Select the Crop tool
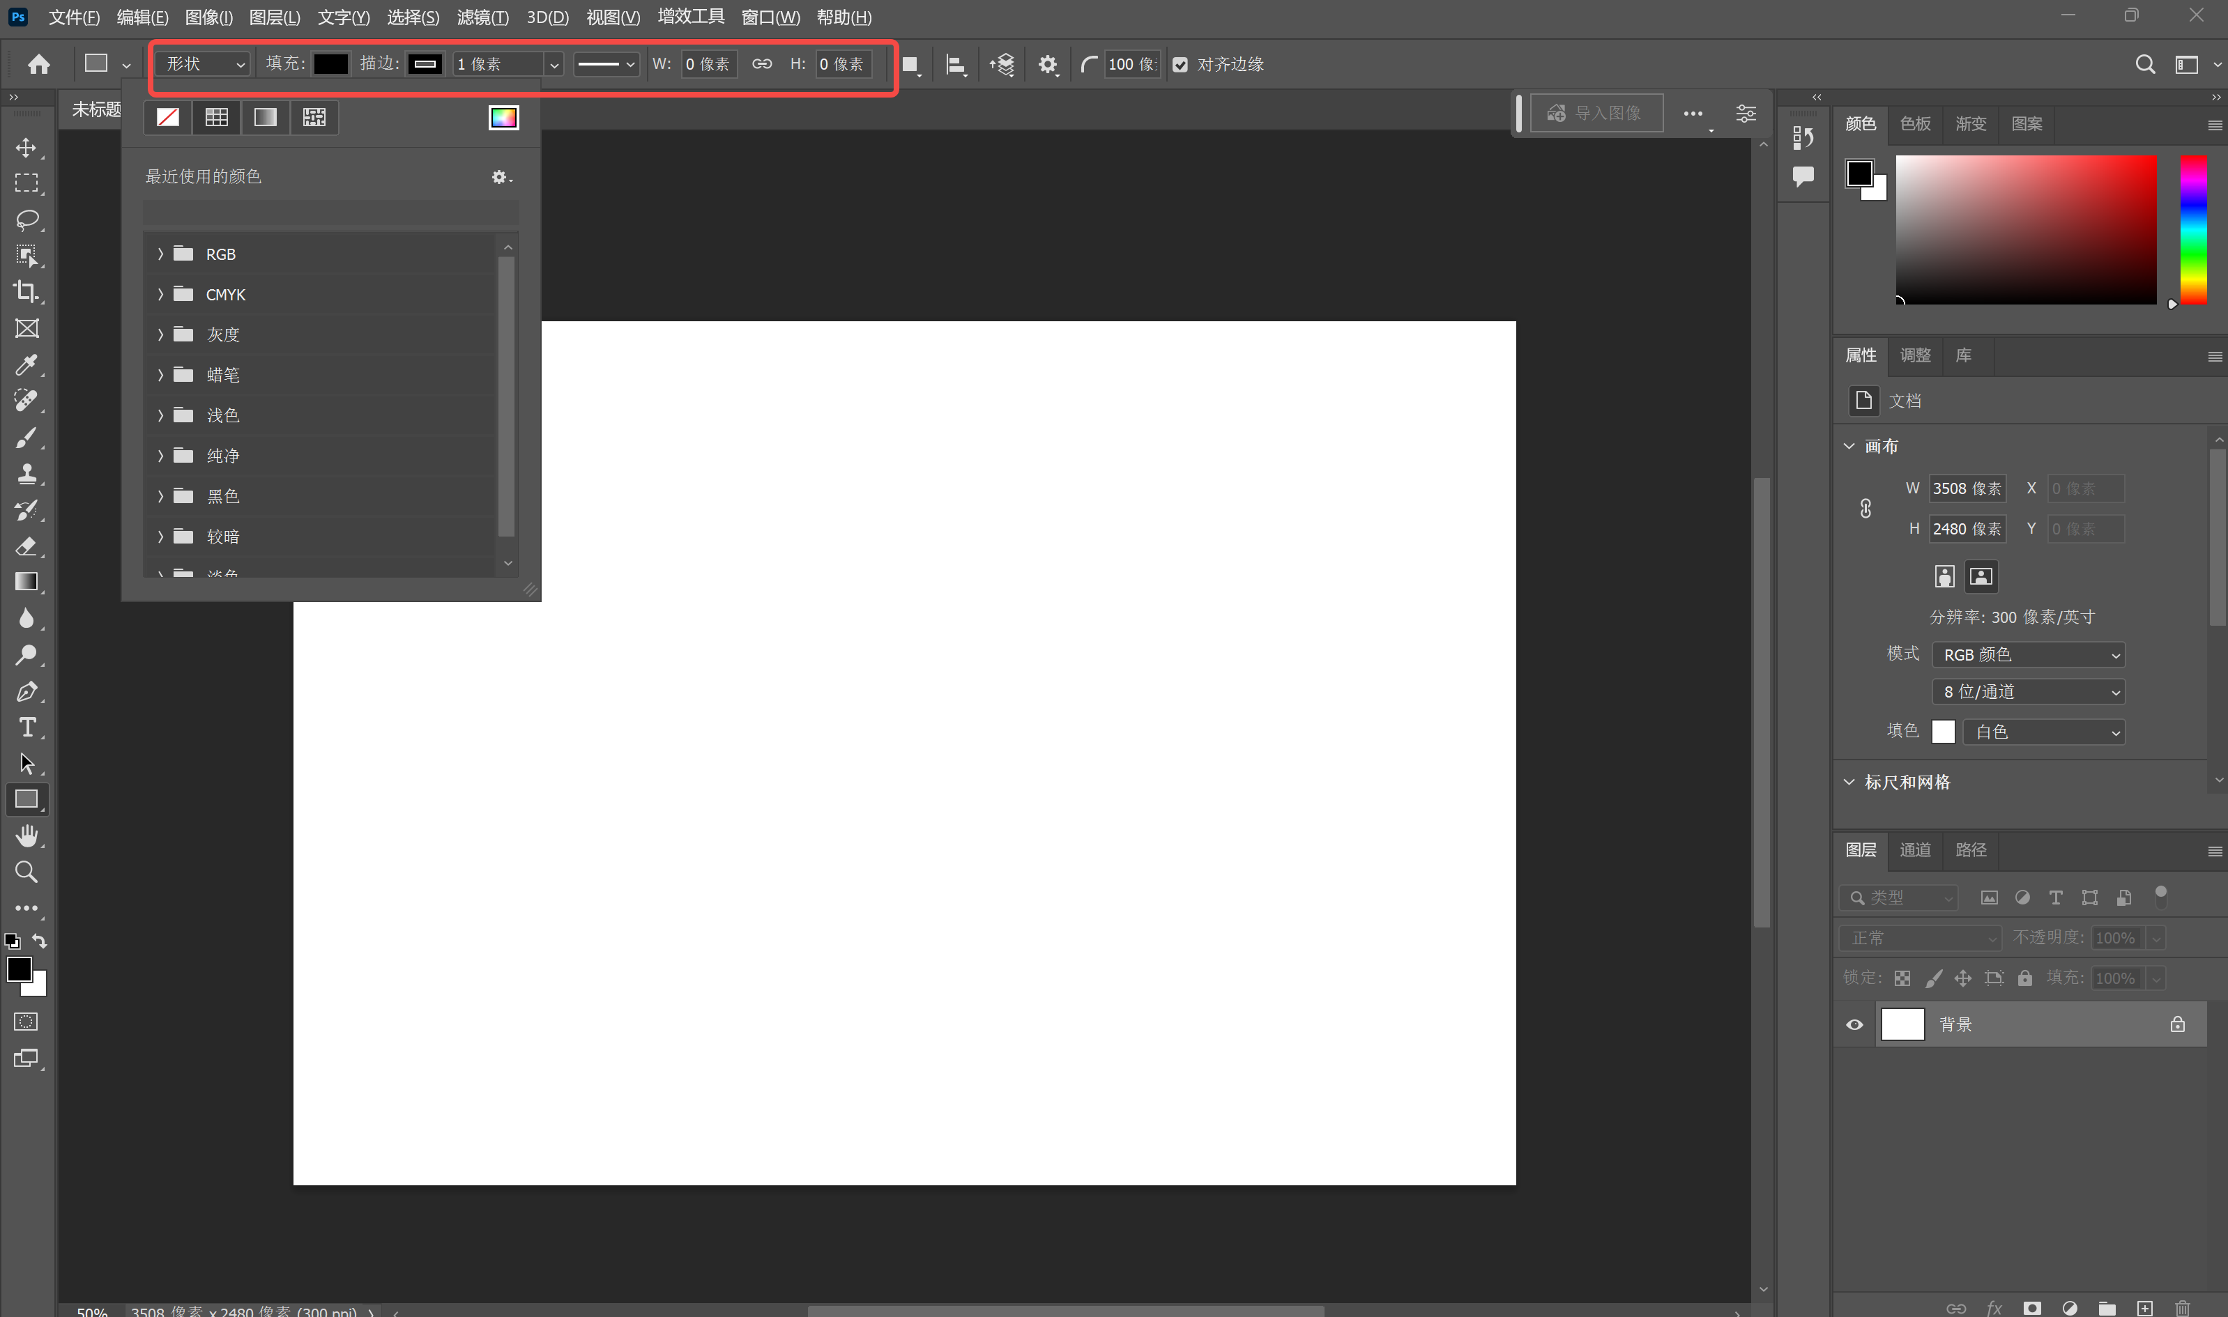 click(26, 292)
